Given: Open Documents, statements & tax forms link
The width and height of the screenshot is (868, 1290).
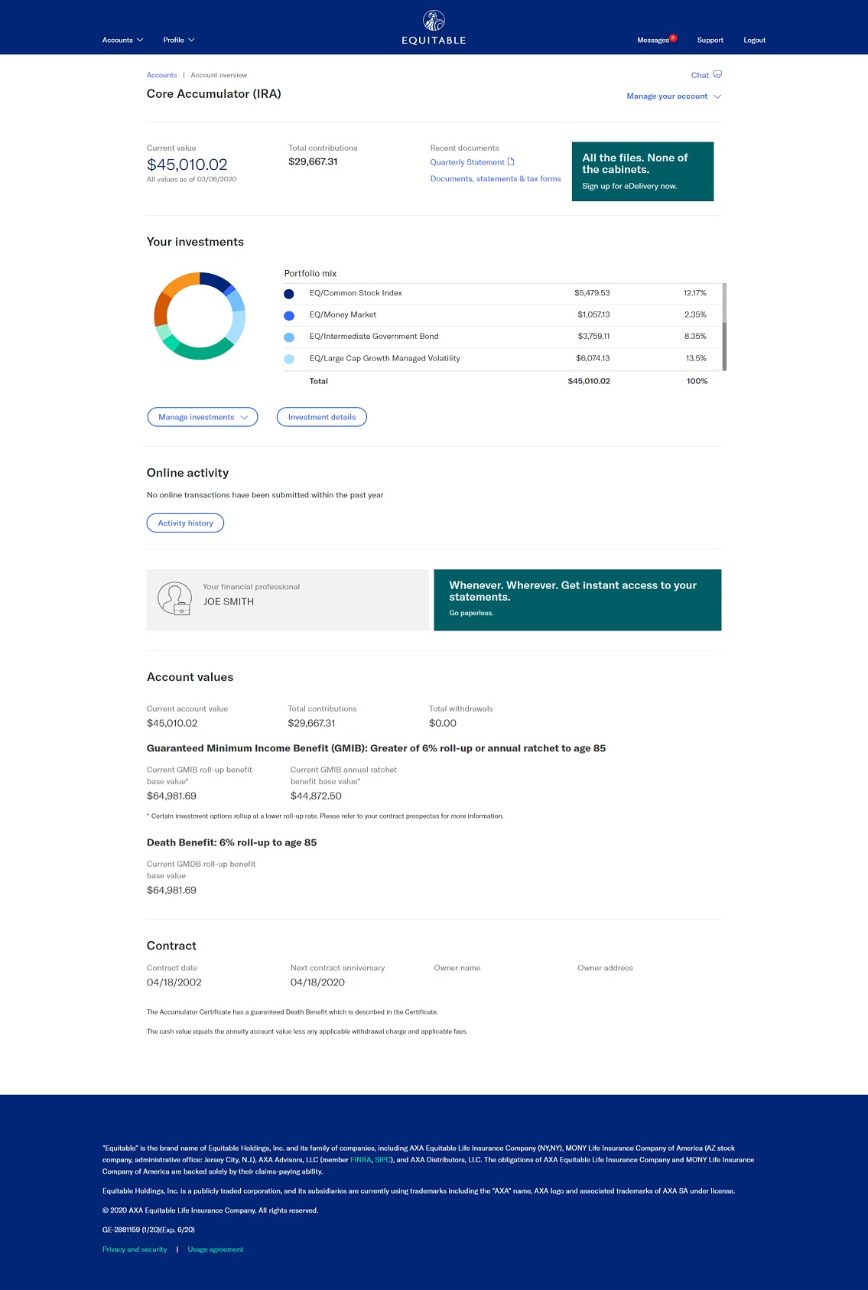Looking at the screenshot, I should click(x=496, y=179).
